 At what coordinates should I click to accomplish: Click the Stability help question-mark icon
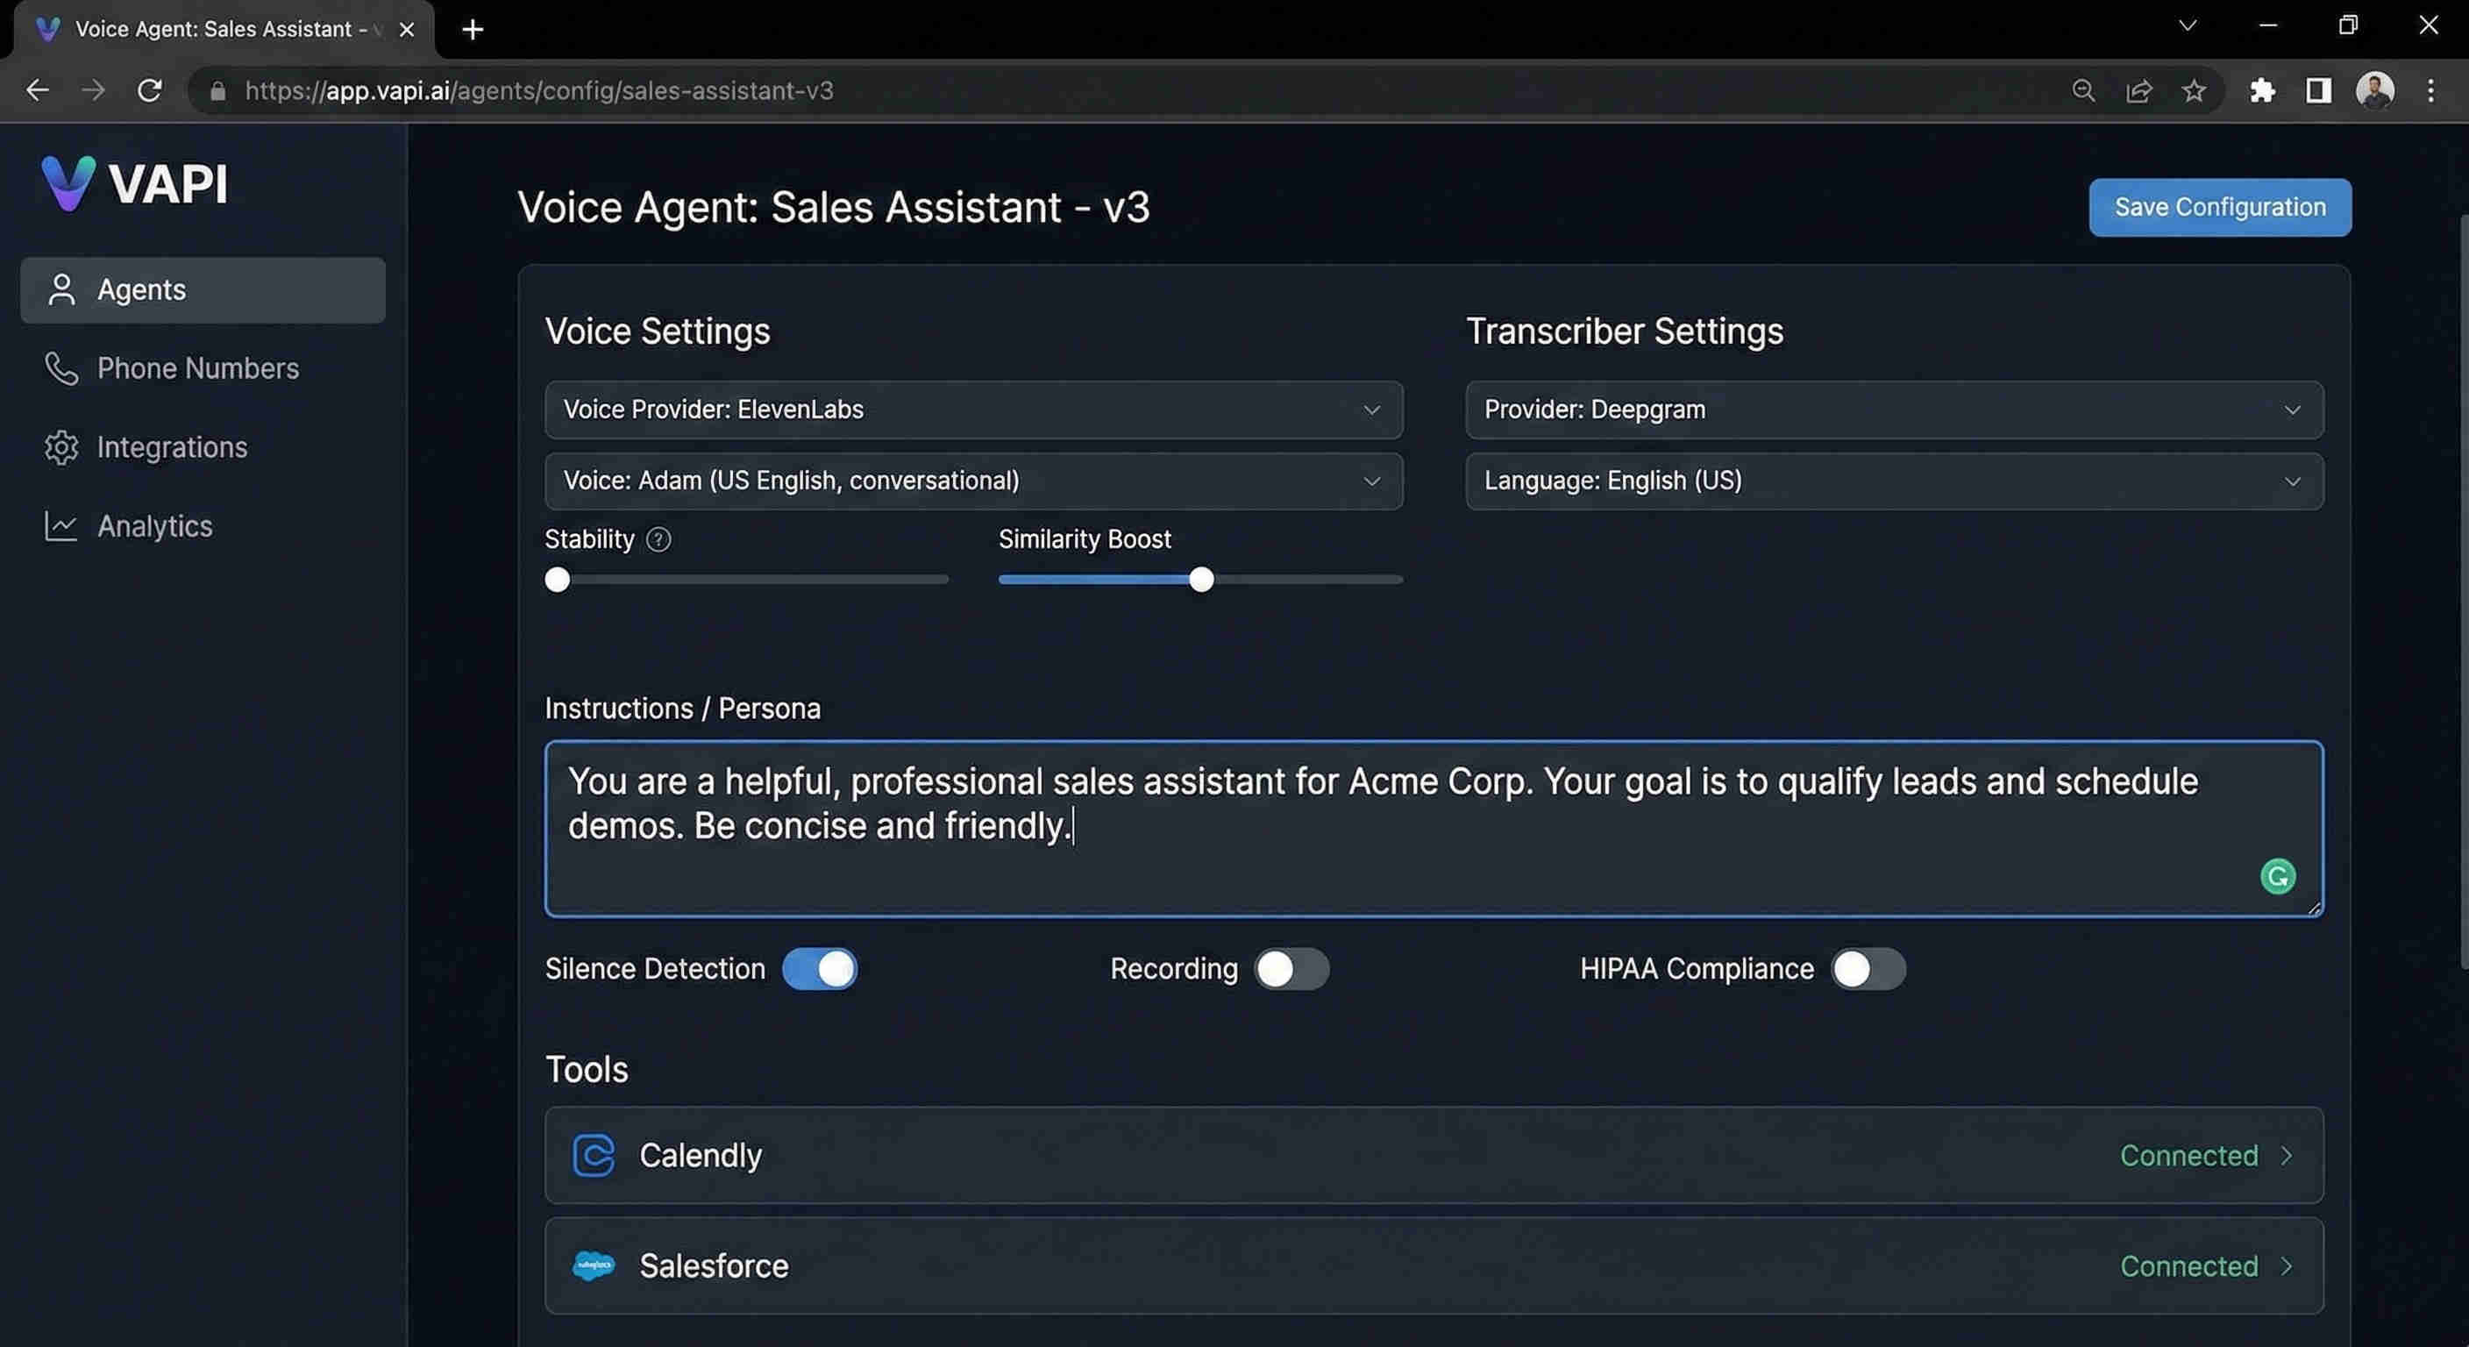(658, 539)
